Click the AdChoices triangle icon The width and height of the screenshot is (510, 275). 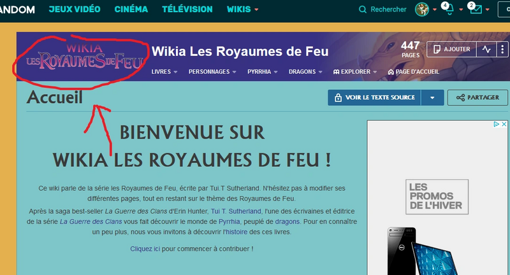click(496, 125)
